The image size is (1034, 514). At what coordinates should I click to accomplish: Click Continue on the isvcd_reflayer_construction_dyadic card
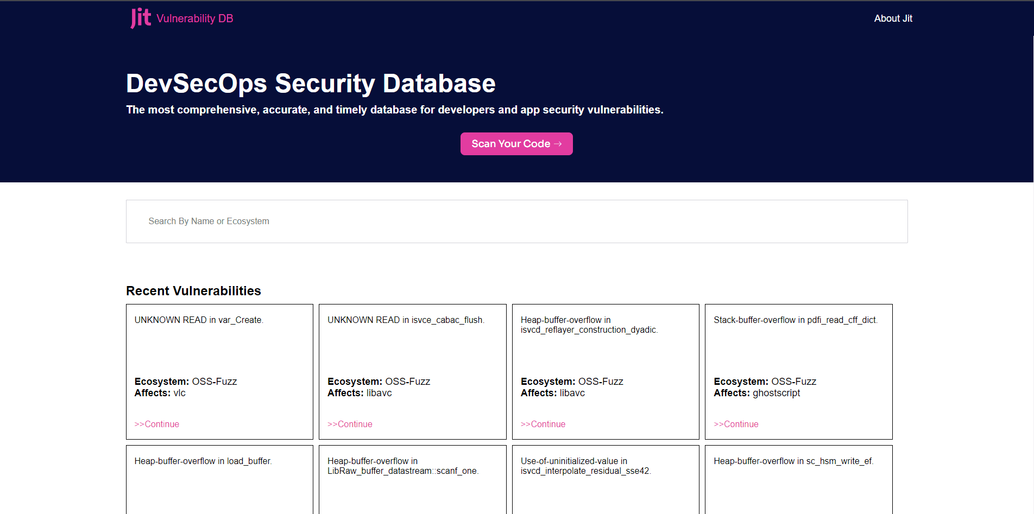(543, 424)
